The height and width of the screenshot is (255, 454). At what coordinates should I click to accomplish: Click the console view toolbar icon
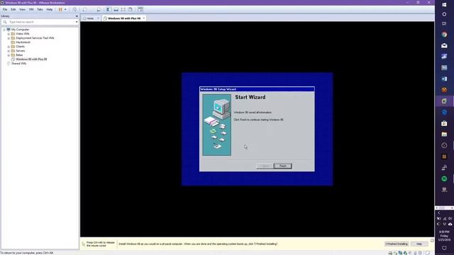[x=140, y=9]
